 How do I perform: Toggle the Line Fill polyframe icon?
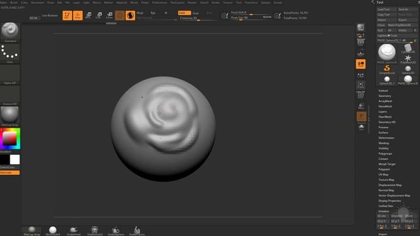point(360,95)
